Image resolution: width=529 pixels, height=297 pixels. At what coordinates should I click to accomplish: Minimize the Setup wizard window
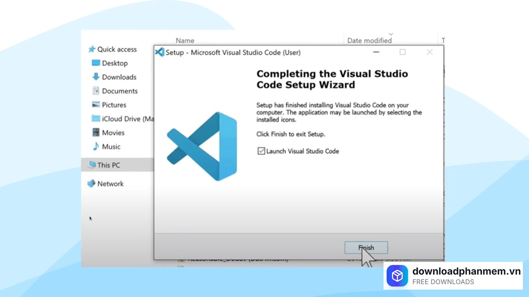(376, 52)
